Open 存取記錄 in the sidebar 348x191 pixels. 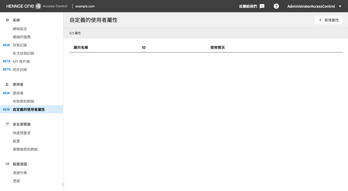click(x=20, y=45)
